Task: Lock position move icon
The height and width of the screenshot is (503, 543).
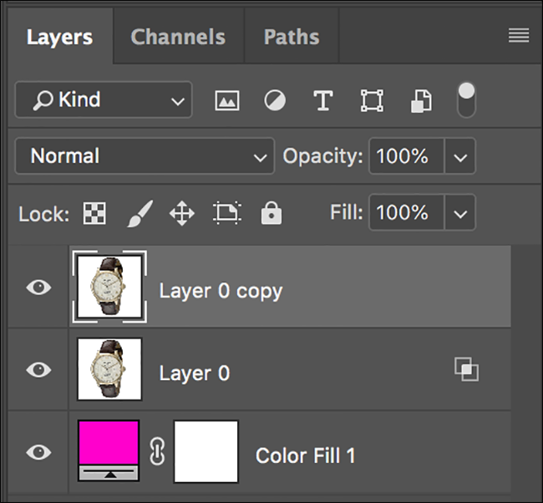Action: point(181,214)
